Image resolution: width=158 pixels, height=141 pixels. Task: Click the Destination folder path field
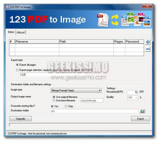(95, 111)
